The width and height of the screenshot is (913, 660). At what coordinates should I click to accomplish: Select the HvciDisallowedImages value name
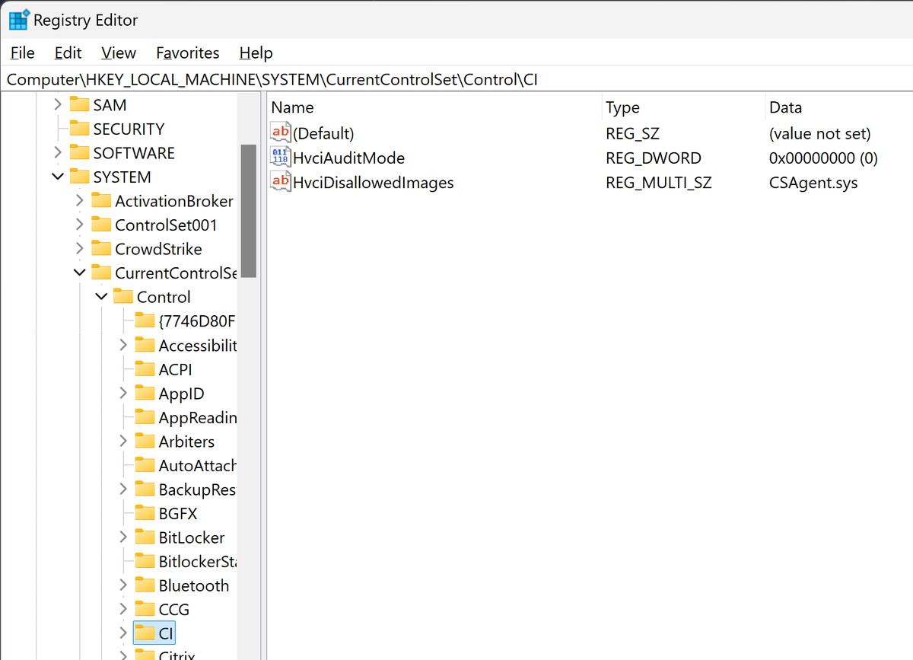tap(373, 183)
